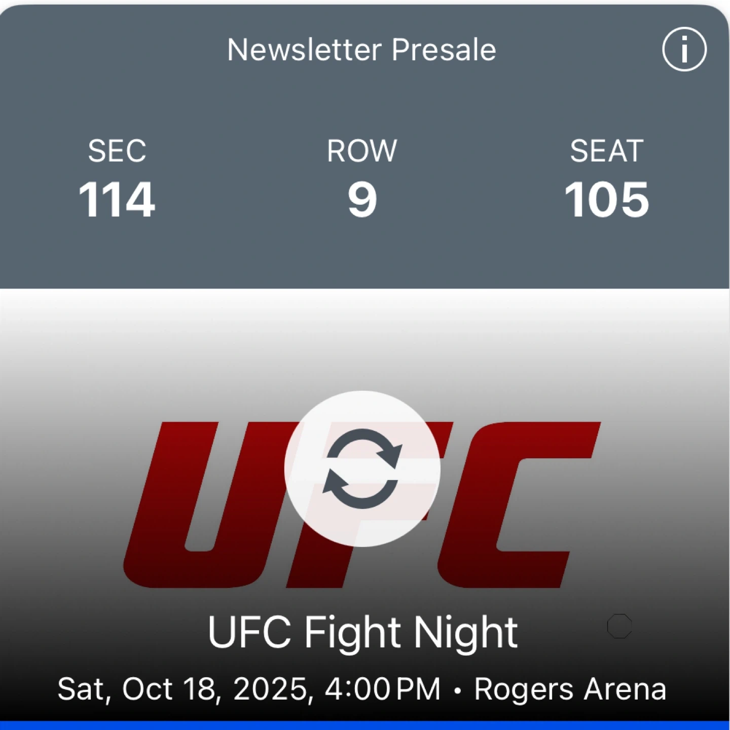Select the Newsletter Presale heading
Image resolution: width=730 pixels, height=730 pixels.
click(x=361, y=50)
